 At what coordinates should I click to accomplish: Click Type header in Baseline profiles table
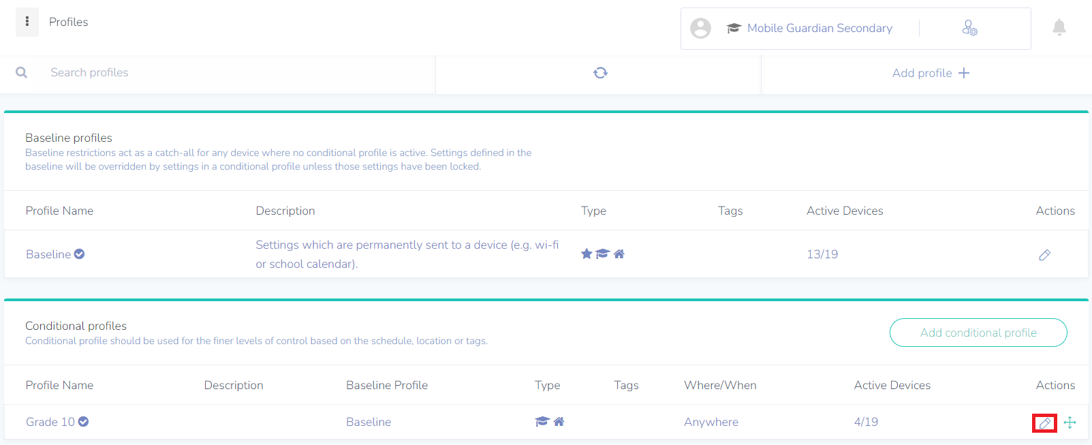593,211
